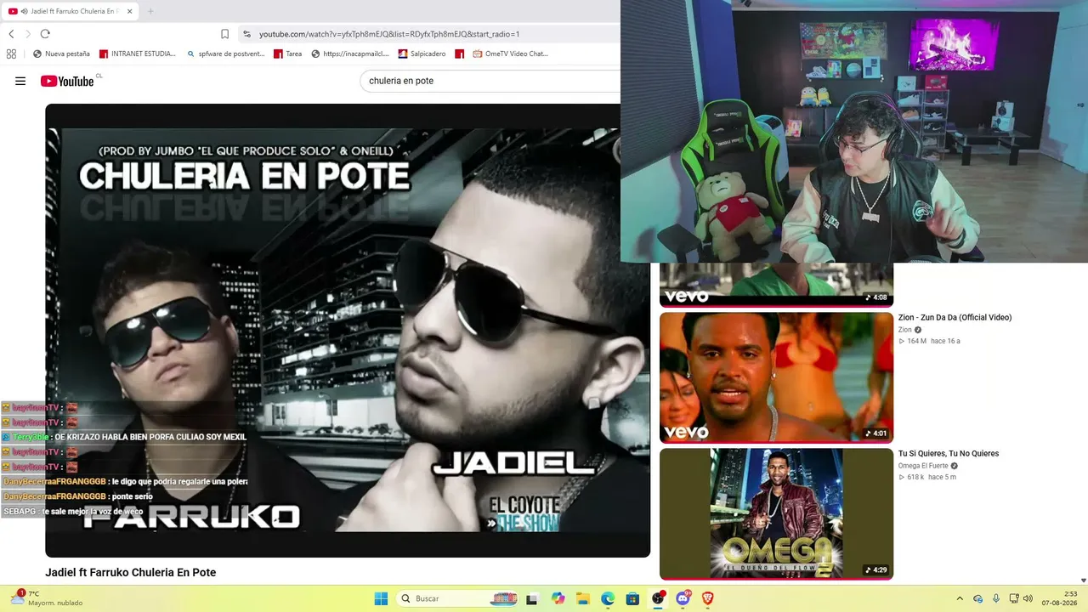Open site settings icon in address bar

(246, 34)
